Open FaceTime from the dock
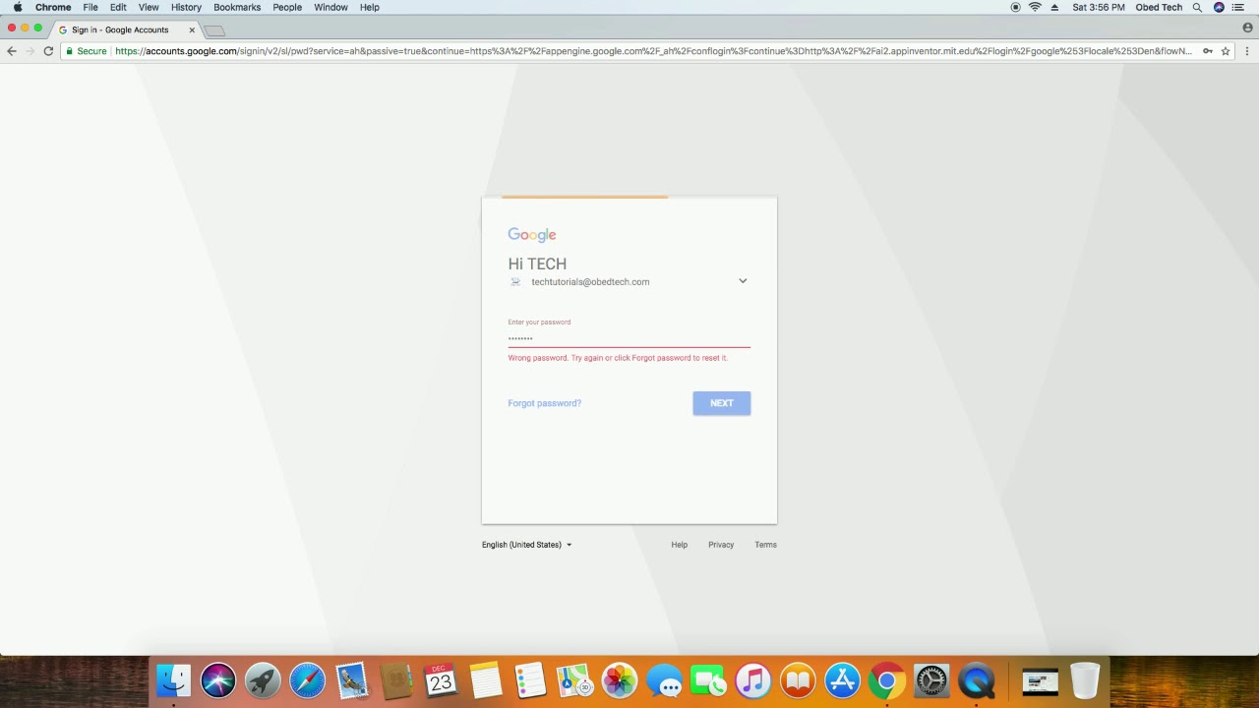Viewport: 1259px width, 708px height. (x=708, y=680)
